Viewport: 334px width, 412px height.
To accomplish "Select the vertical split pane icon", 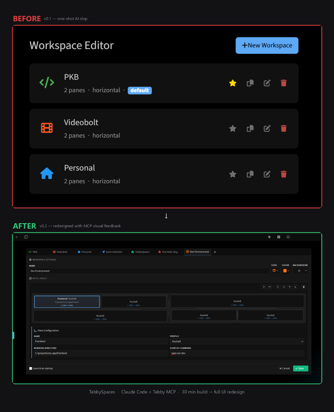I will point(264,287).
